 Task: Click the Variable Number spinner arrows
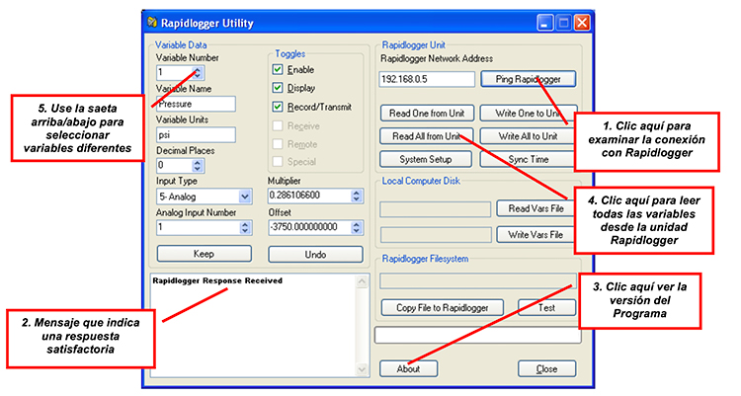198,73
